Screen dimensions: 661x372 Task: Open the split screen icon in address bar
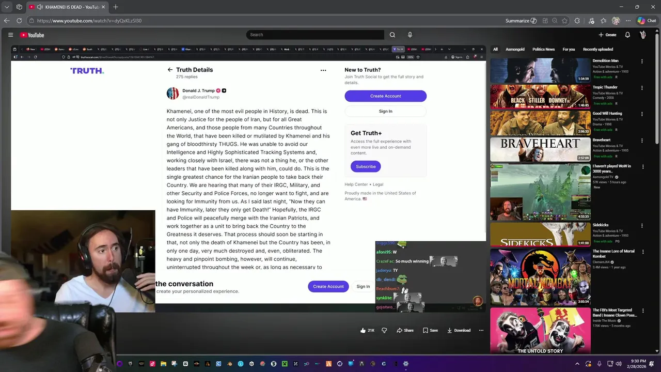[545, 21]
